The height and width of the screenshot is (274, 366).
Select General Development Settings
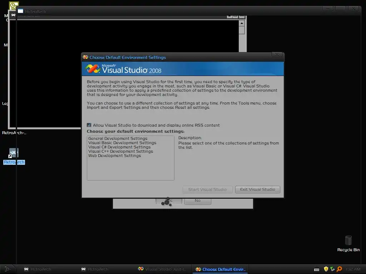coord(118,138)
